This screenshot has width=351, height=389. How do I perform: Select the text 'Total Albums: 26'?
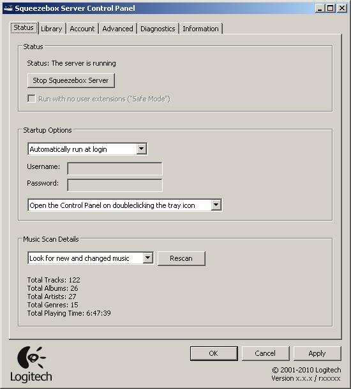(52, 288)
